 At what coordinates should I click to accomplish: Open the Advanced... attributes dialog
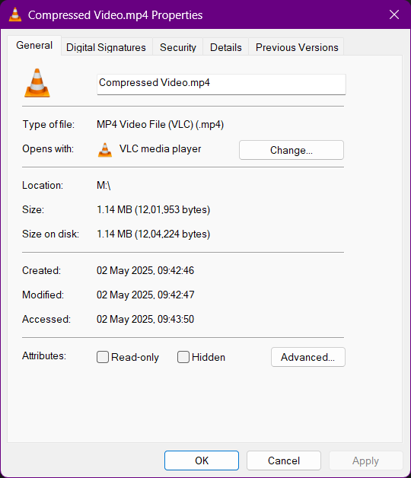click(308, 357)
